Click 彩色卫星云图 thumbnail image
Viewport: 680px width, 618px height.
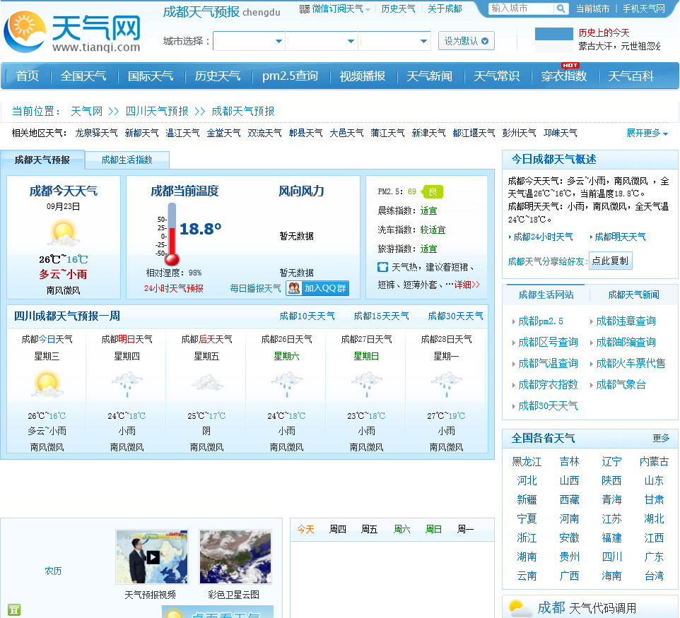point(235,557)
